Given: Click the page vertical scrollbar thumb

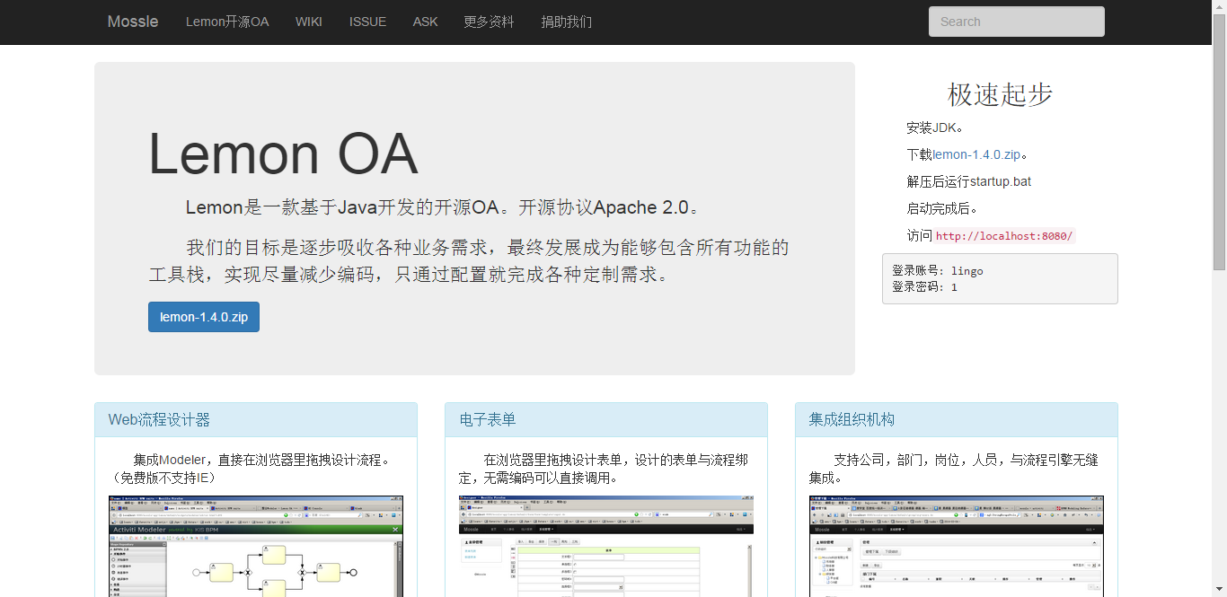Looking at the screenshot, I should click(1219, 142).
